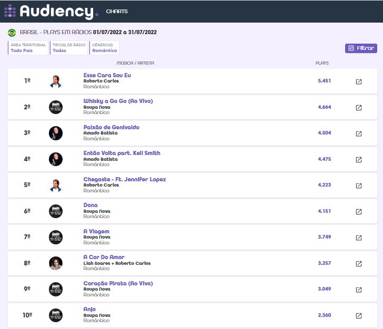
Task: Click the 10º rank label
Action: point(27,315)
